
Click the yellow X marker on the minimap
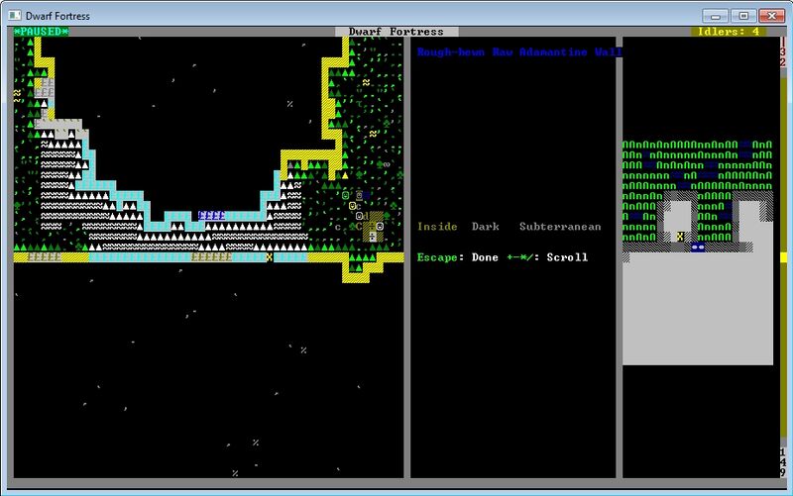[x=680, y=237]
